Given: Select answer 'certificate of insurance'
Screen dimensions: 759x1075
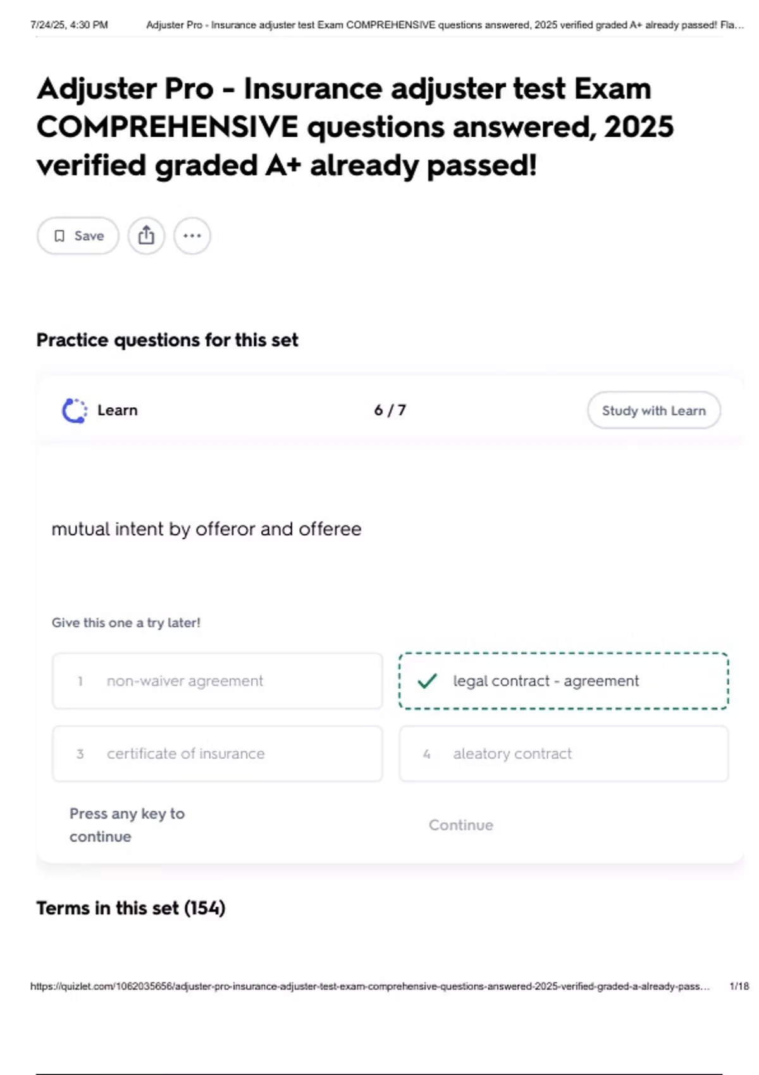Looking at the screenshot, I should [217, 754].
